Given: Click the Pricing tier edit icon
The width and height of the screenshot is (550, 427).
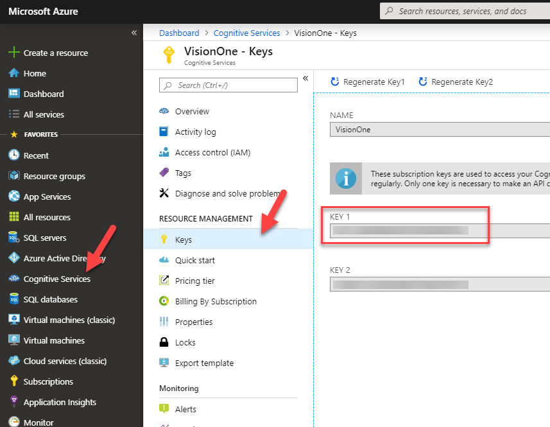Looking at the screenshot, I should point(164,281).
